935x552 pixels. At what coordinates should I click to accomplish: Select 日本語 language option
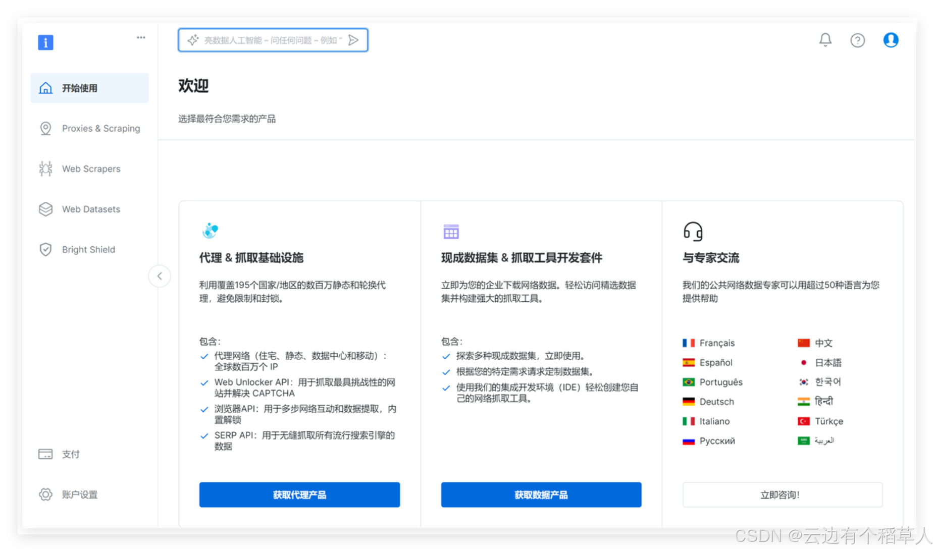pyautogui.click(x=819, y=362)
